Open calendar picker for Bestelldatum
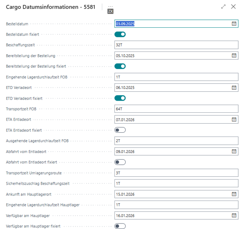This screenshot has height=229, width=243. point(234,24)
